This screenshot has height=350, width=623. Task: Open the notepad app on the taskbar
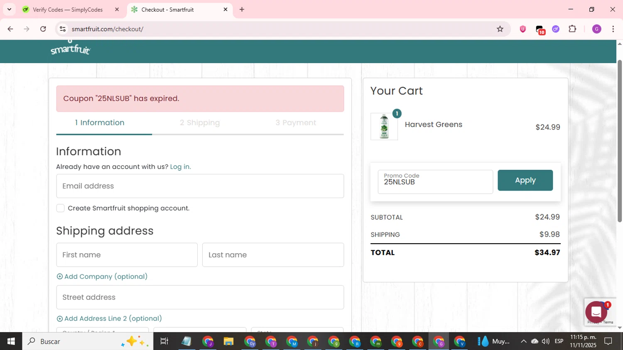pyautogui.click(x=186, y=341)
